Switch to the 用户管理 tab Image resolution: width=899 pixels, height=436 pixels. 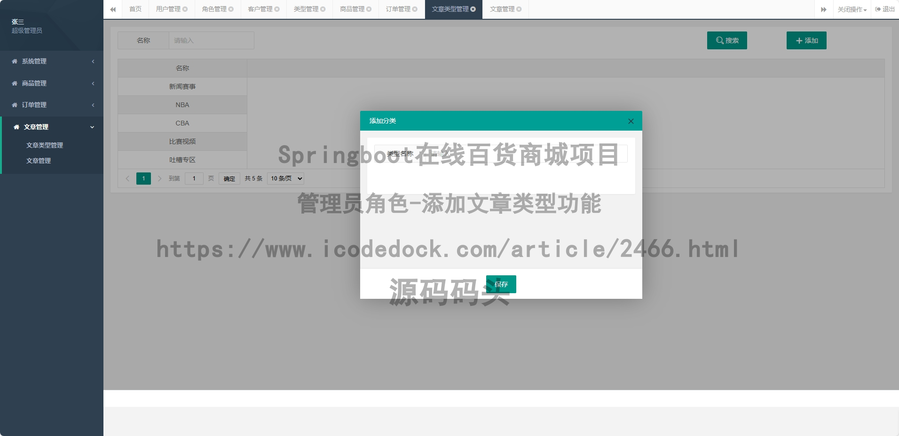168,9
